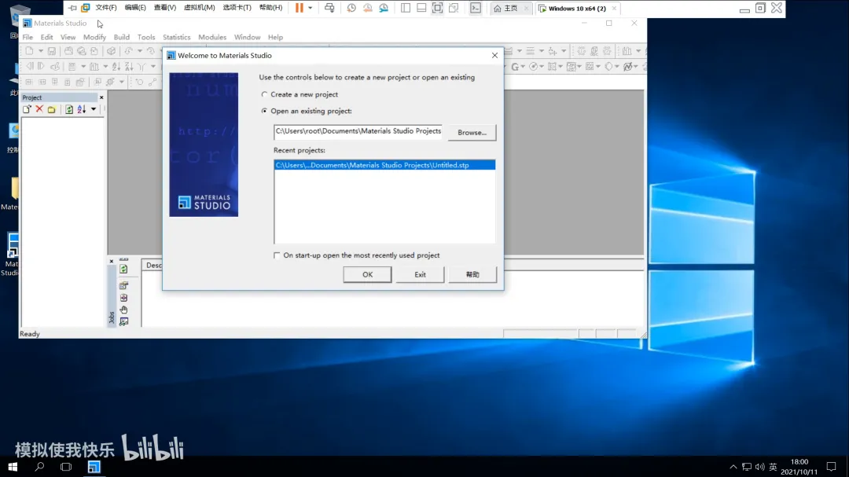Viewport: 849px width, 477px height.
Task: Open the VMware pause options dropdown
Action: 311,8
